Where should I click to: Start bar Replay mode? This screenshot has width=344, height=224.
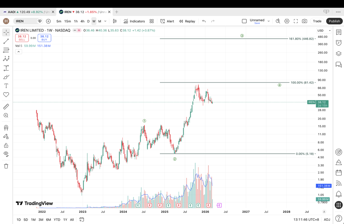pyautogui.click(x=187, y=21)
